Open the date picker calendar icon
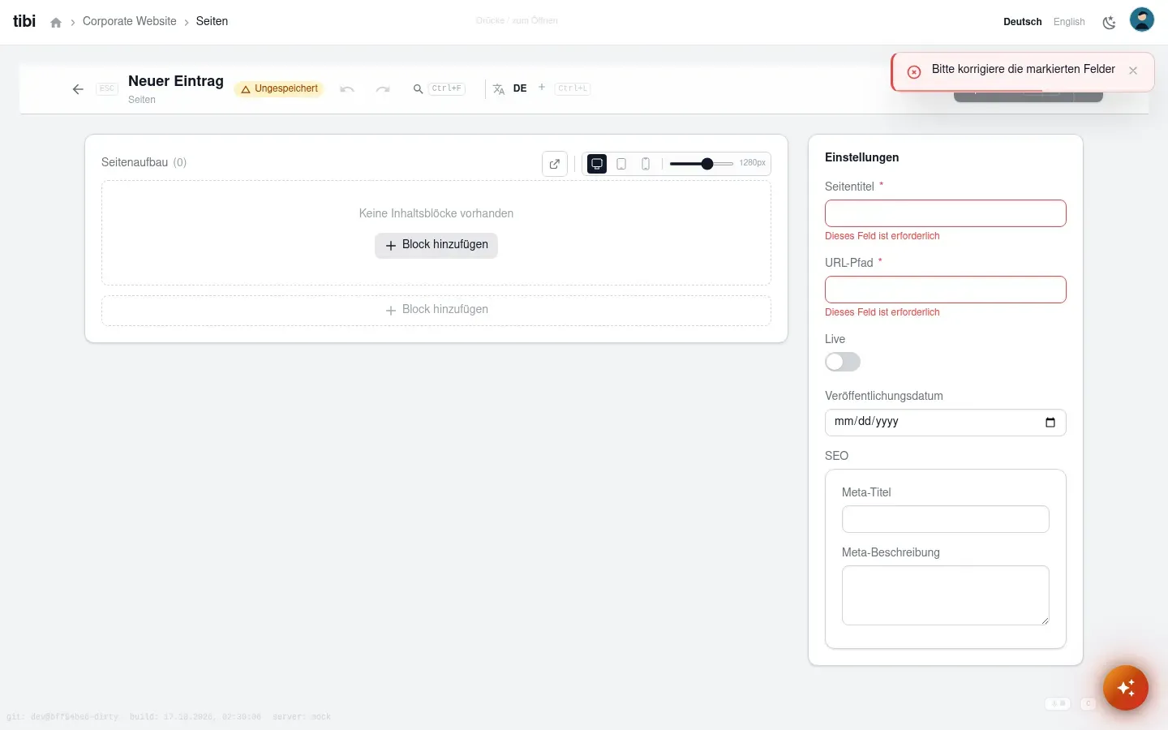The height and width of the screenshot is (730, 1168). click(x=1050, y=422)
